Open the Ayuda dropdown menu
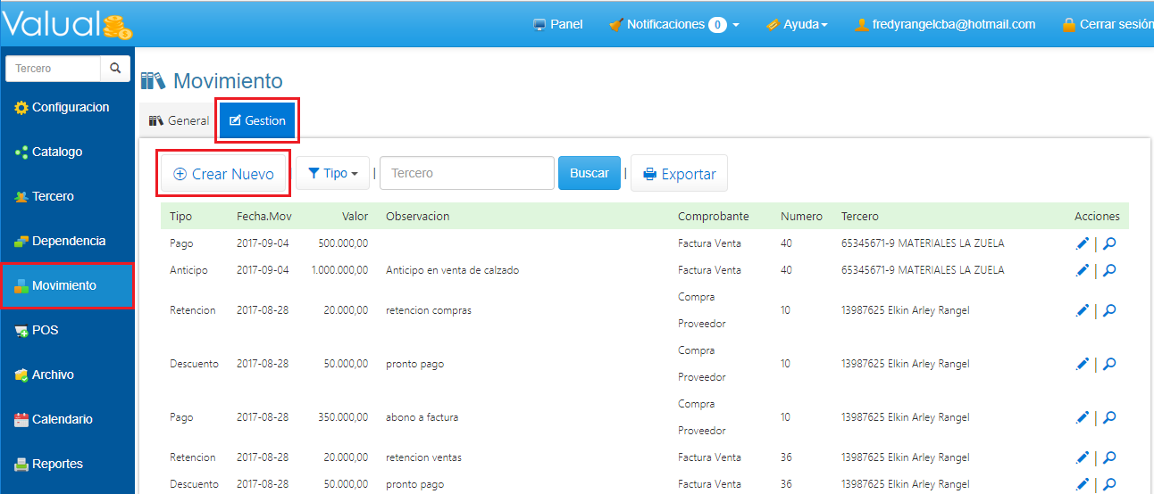 pos(797,24)
